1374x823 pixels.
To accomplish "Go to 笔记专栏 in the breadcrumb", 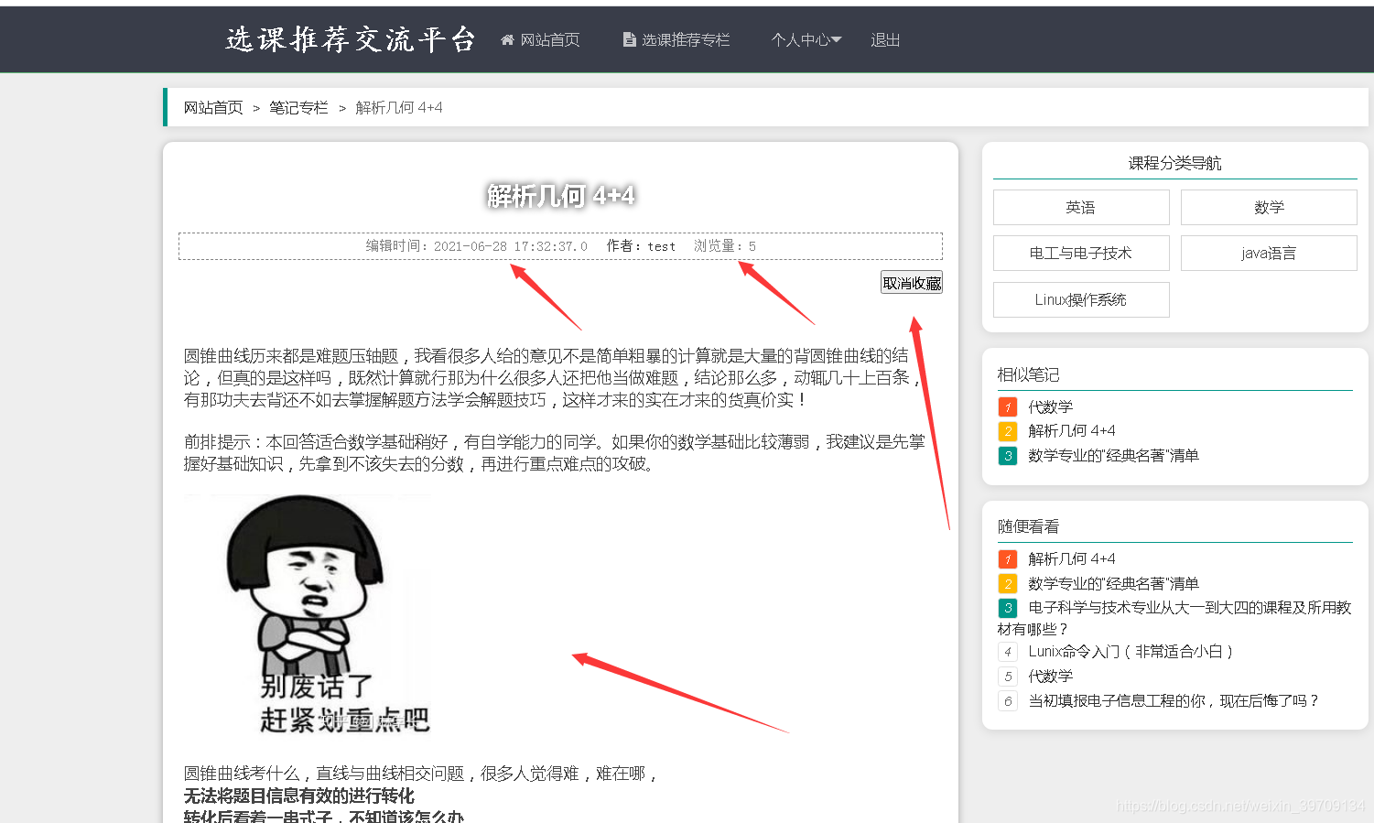I will pyautogui.click(x=298, y=108).
